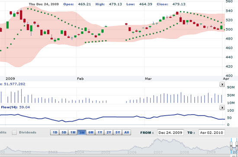238x157 pixels.
Task: Click the FROM date field
Action: (170, 132)
